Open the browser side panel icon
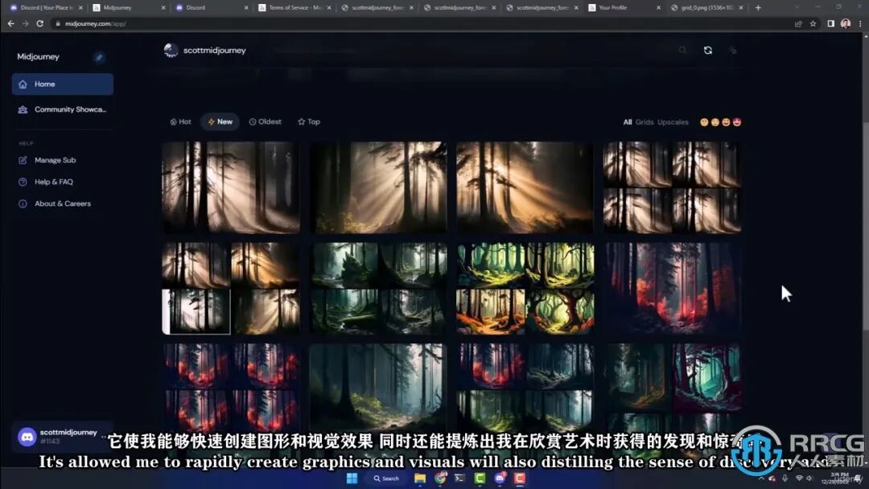This screenshot has width=869, height=489. (x=830, y=24)
